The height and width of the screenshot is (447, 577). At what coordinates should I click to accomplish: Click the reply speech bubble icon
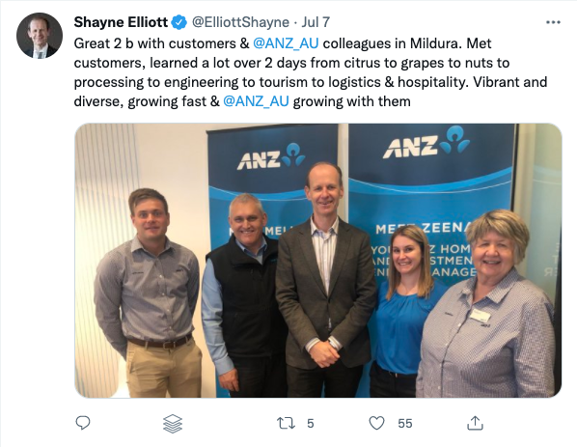click(83, 423)
